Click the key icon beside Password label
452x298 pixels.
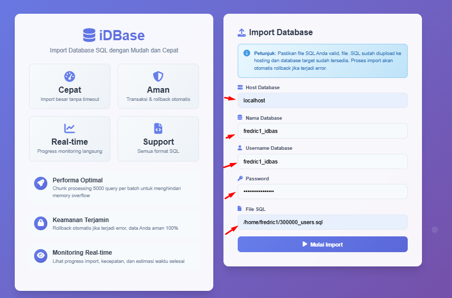240,179
